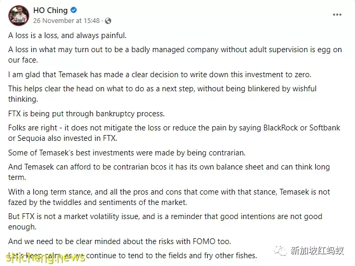Click the blue verified badge beside HO Ching
The width and height of the screenshot is (355, 266).
pyautogui.click(x=74, y=10)
